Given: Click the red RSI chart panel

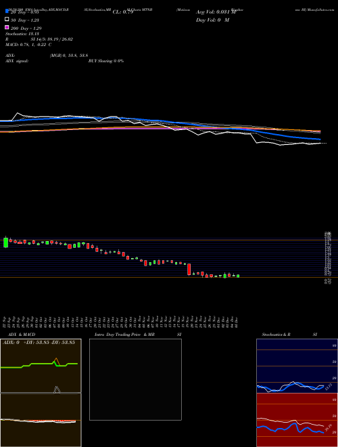Looking at the screenshot, I should tap(297, 420).
